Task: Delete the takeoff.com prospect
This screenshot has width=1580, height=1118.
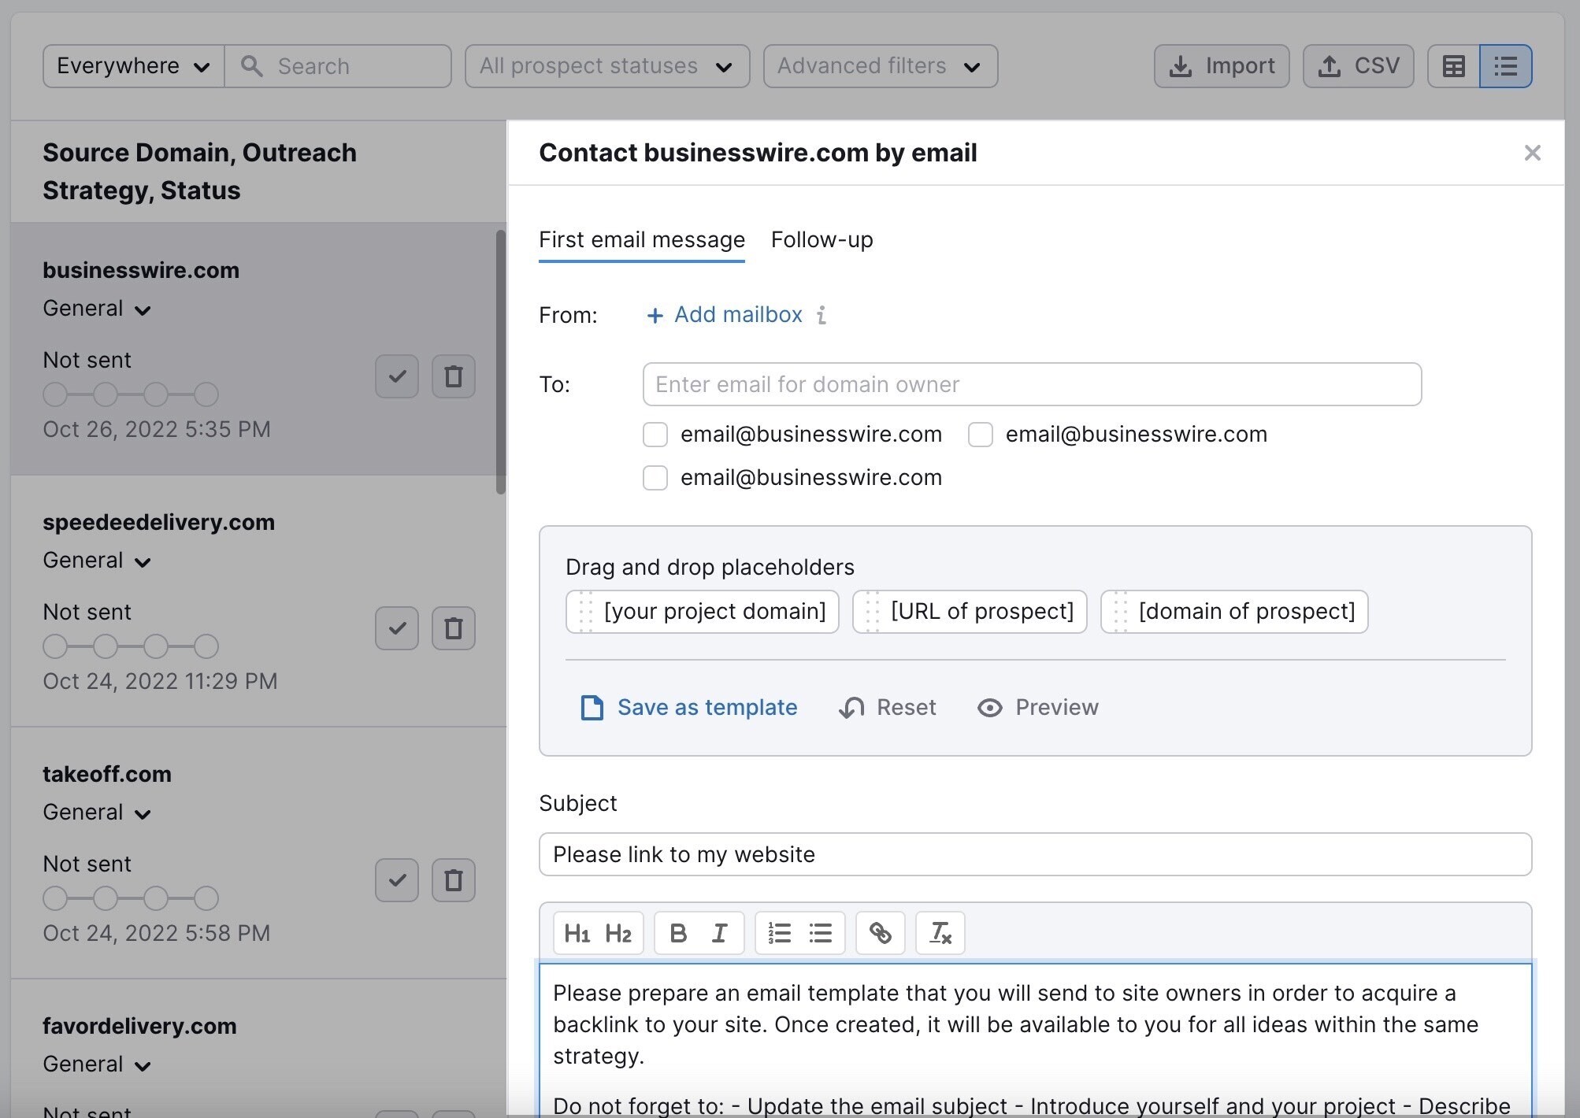Action: tap(454, 880)
